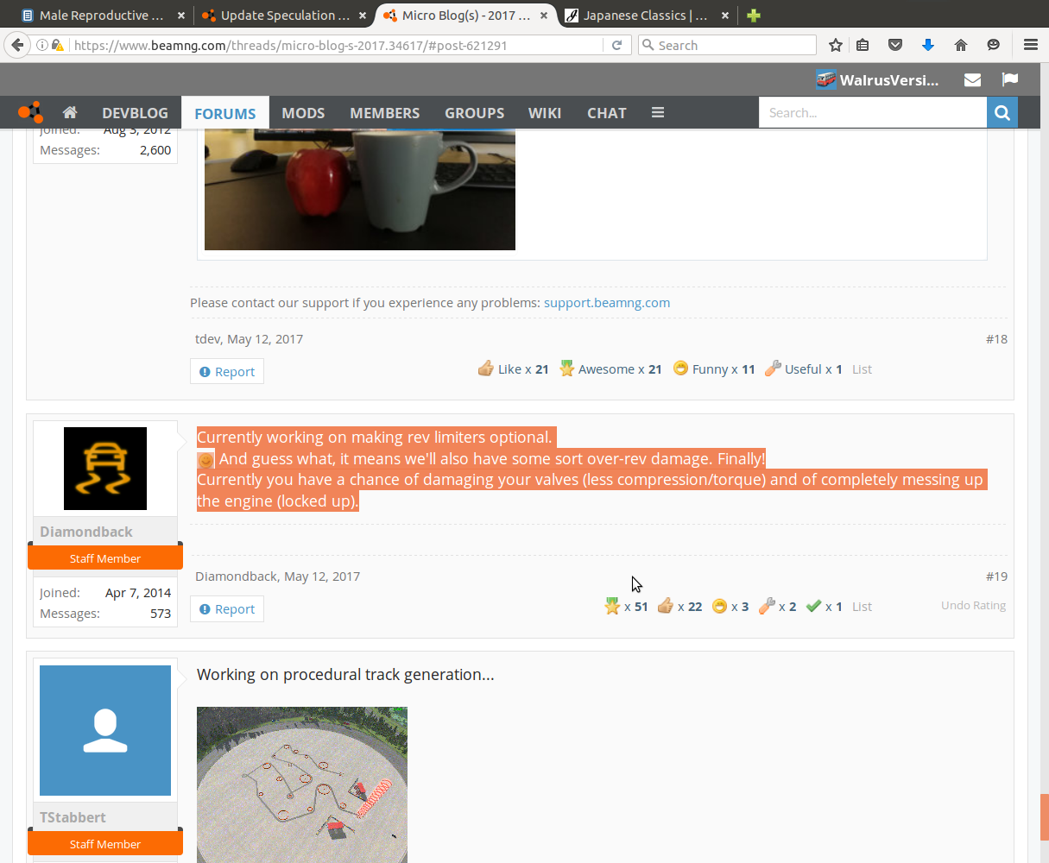Enlarge the procedural track image
Viewport: 1049px width, 863px height.
302,784
